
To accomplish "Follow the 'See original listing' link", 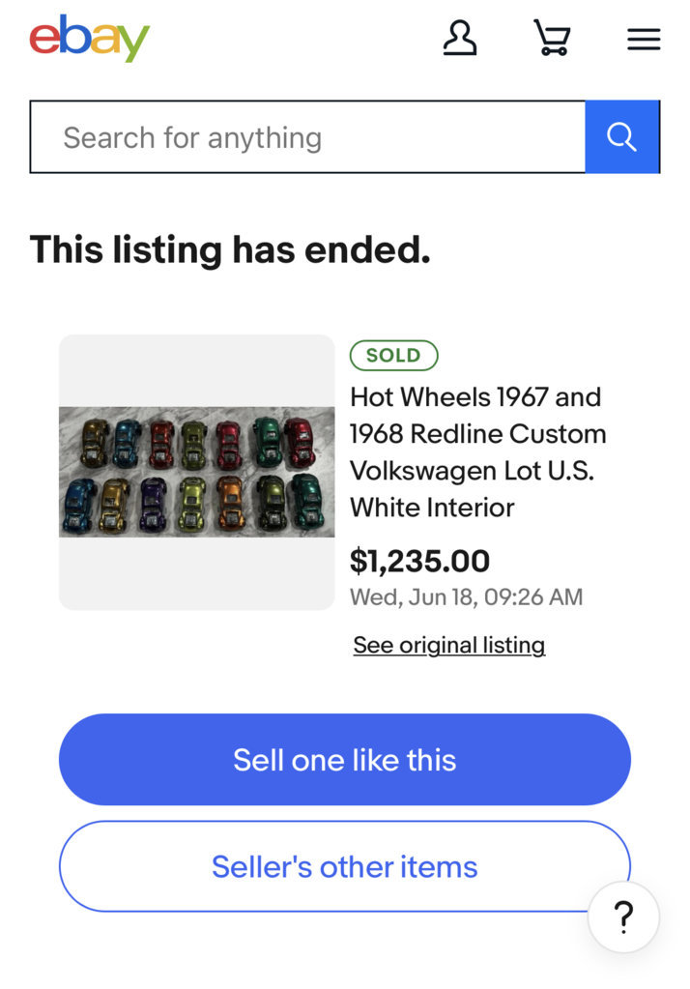I will tap(449, 645).
